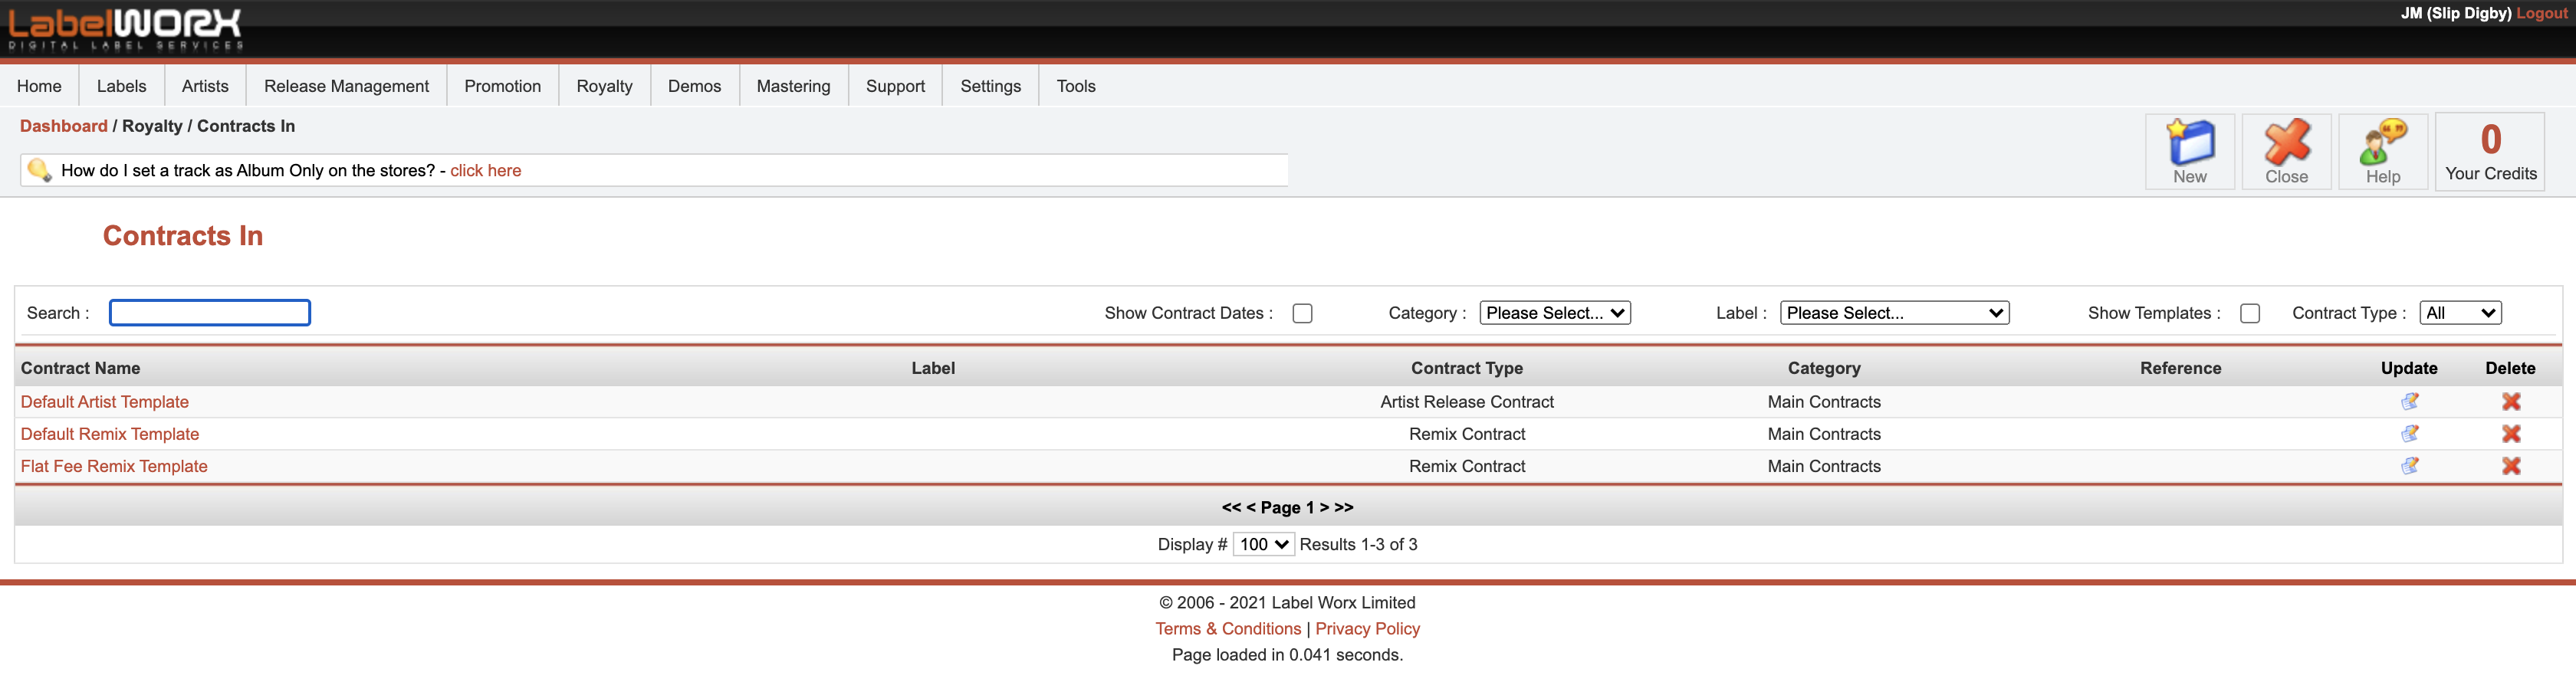Open the Default Remix Template contract
Viewport: 2576px width, 682px height.
point(109,433)
